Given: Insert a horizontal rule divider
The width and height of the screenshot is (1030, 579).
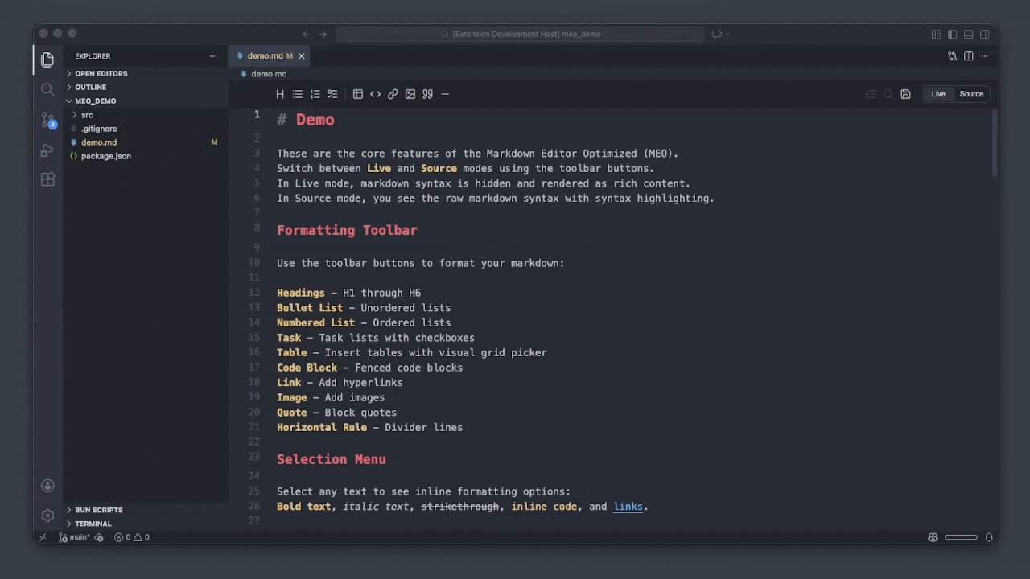Looking at the screenshot, I should [x=445, y=94].
